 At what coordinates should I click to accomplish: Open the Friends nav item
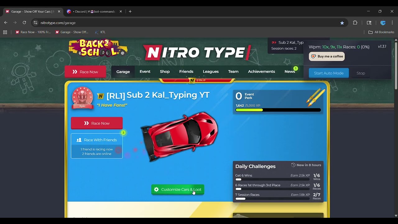coord(186,72)
